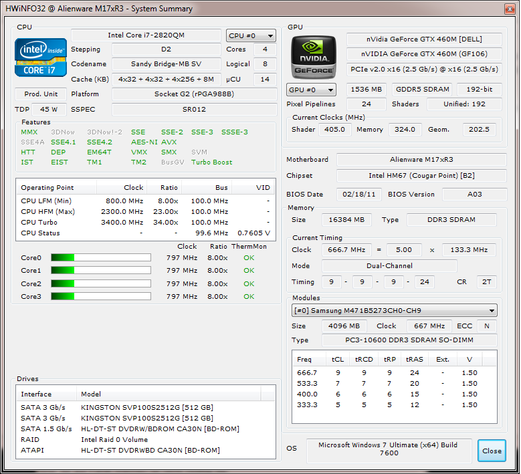
Task: Click the Close button
Action: pos(492,451)
